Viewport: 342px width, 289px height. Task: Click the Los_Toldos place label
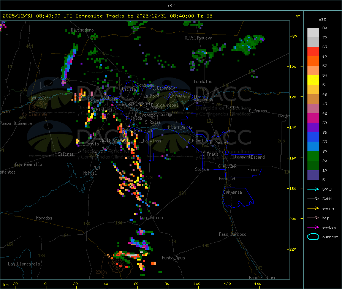click(x=151, y=218)
